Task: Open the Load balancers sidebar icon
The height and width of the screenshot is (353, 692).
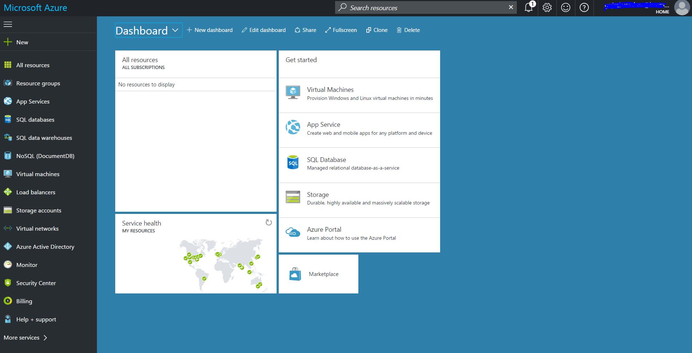Action: pyautogui.click(x=8, y=192)
